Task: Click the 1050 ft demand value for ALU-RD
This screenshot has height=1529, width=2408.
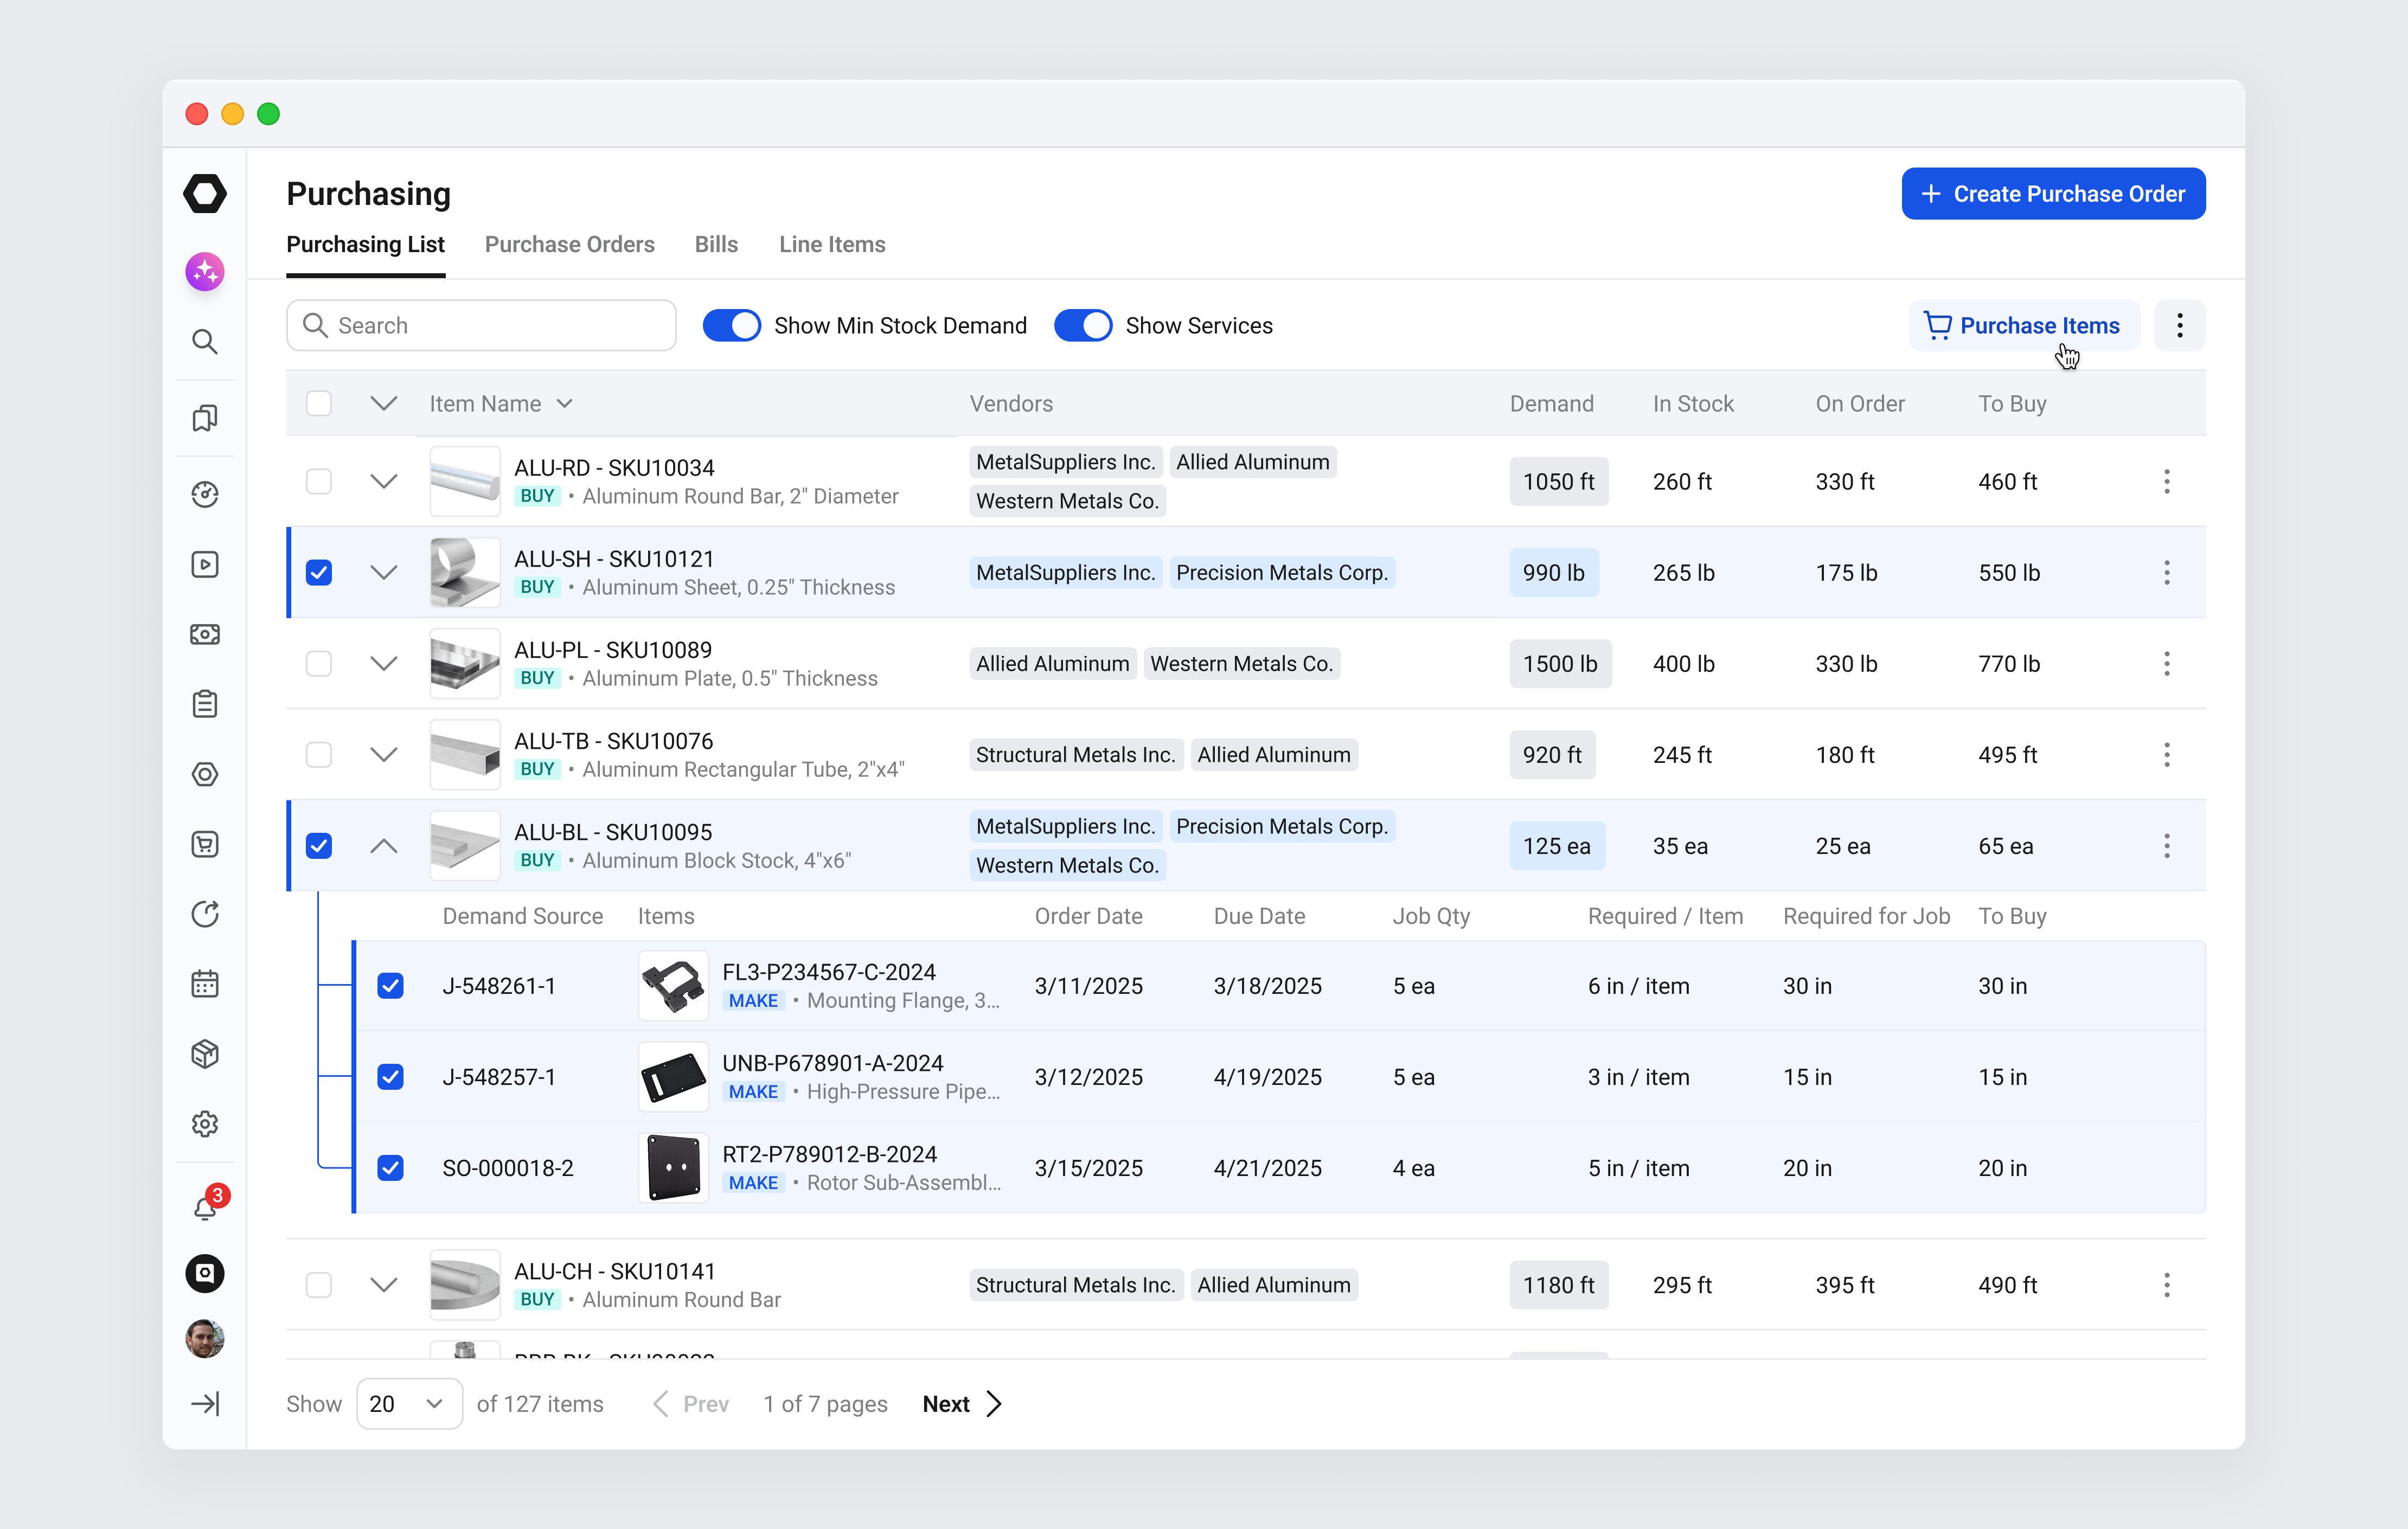Action: (x=1558, y=481)
